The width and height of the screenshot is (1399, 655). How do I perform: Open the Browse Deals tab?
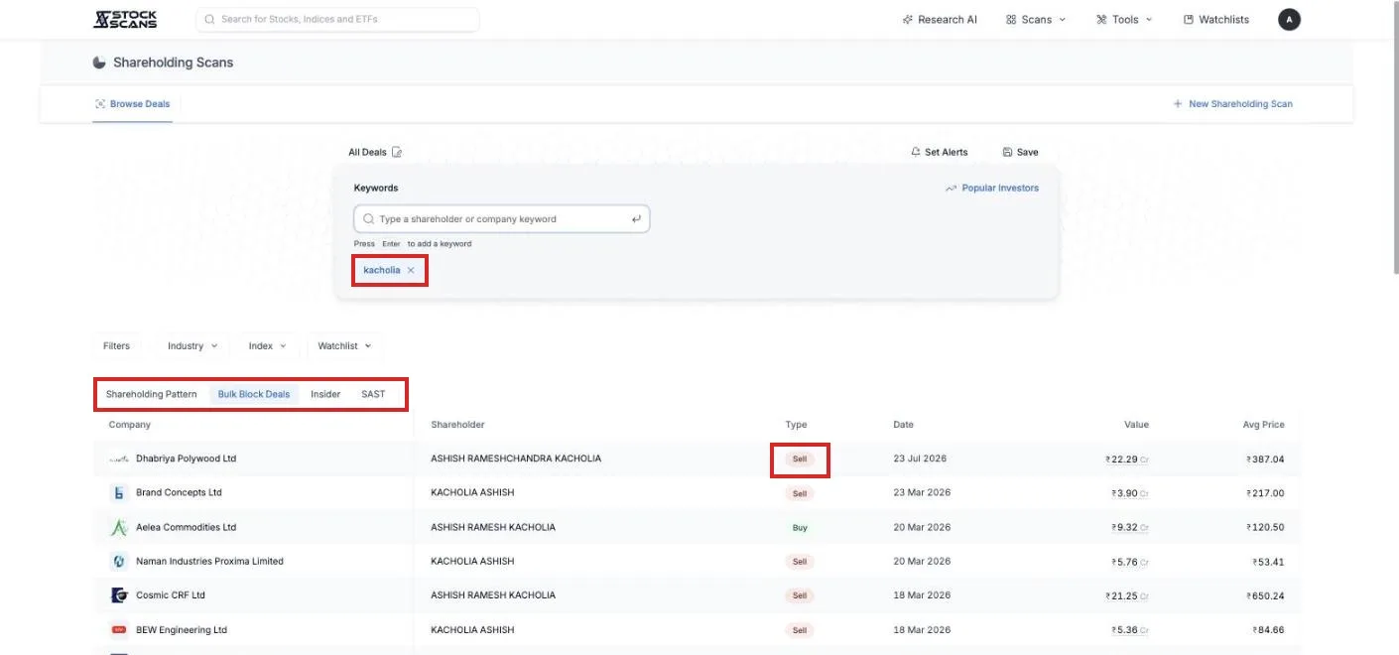coord(133,104)
